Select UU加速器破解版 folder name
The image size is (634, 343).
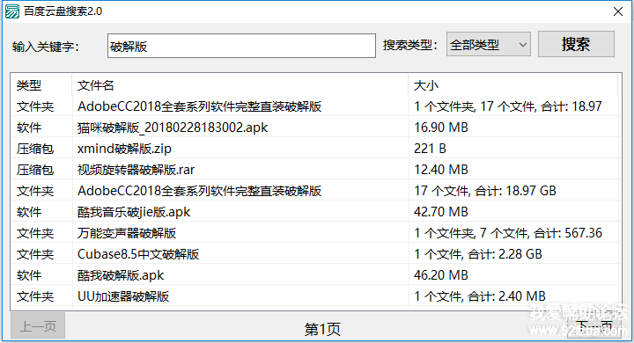(x=123, y=296)
